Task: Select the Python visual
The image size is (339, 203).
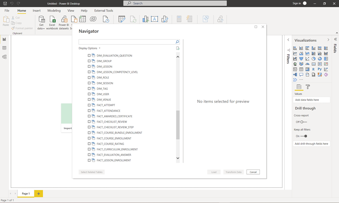Action: [320, 69]
